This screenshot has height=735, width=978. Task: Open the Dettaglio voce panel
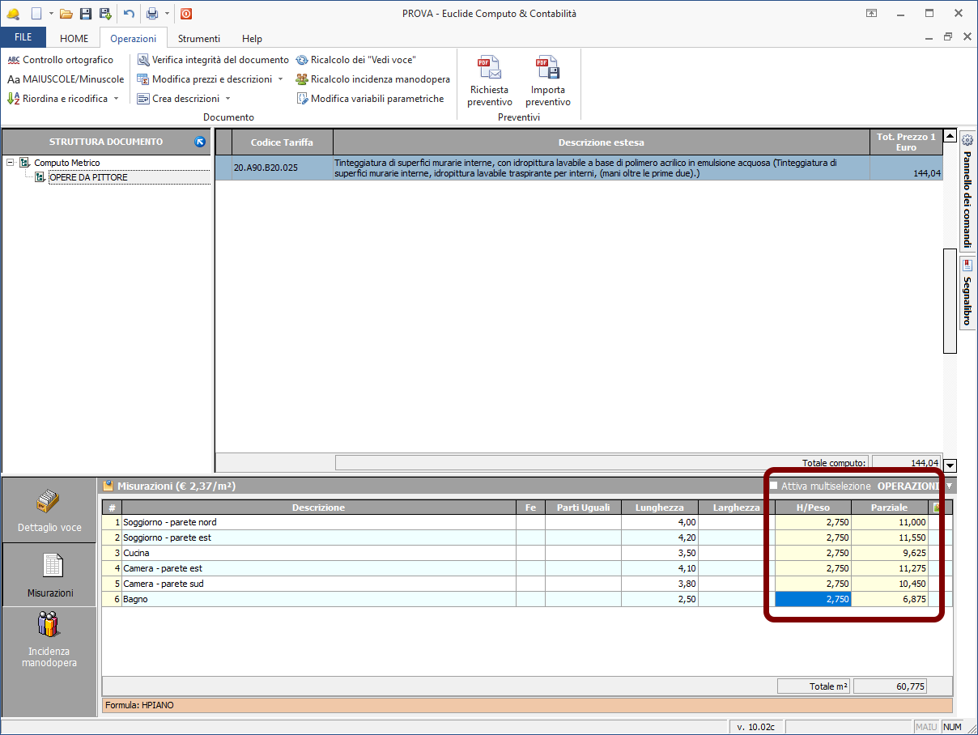(49, 509)
